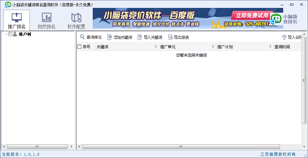Click the 当前版本 1.0.1.0 status text
Image resolution: width=308 pixels, height=158 pixels.
pyautogui.click(x=21, y=154)
